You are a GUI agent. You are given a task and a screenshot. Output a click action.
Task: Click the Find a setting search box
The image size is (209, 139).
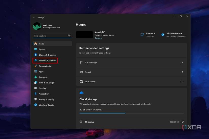click(52, 36)
